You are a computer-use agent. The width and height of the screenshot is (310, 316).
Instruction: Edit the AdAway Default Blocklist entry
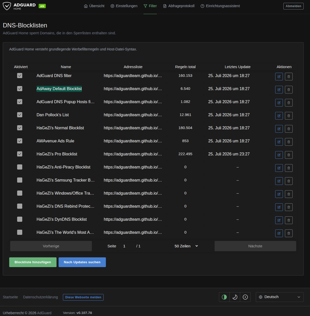point(279,90)
